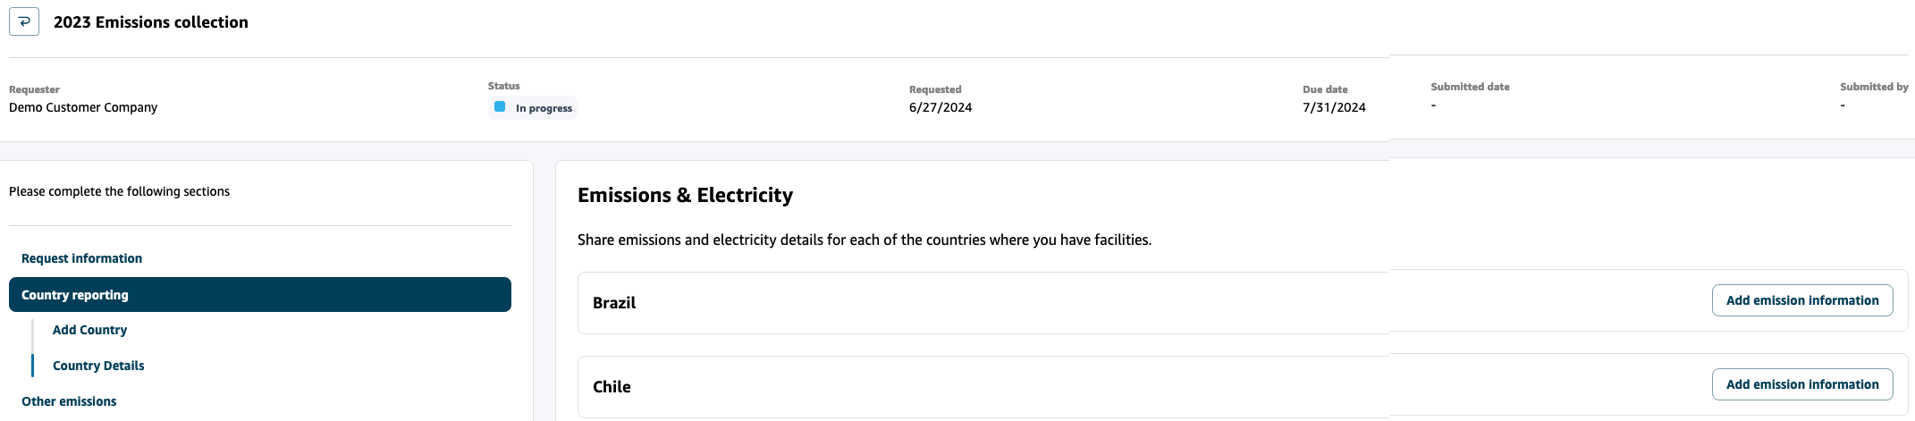1915x421 pixels.
Task: Click the Submitted date label
Action: point(1470,87)
